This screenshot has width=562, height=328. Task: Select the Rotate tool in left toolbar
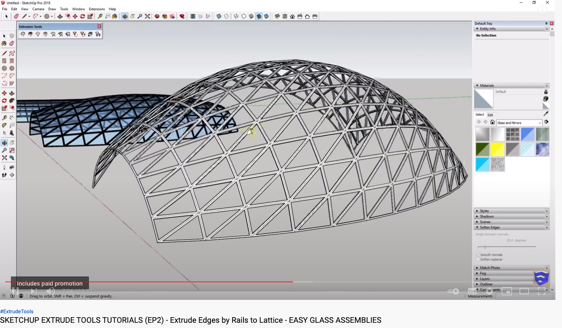(x=4, y=101)
